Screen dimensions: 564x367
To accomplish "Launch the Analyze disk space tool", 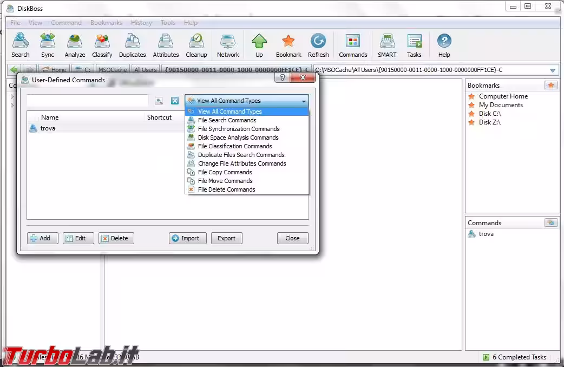I will coord(75,45).
